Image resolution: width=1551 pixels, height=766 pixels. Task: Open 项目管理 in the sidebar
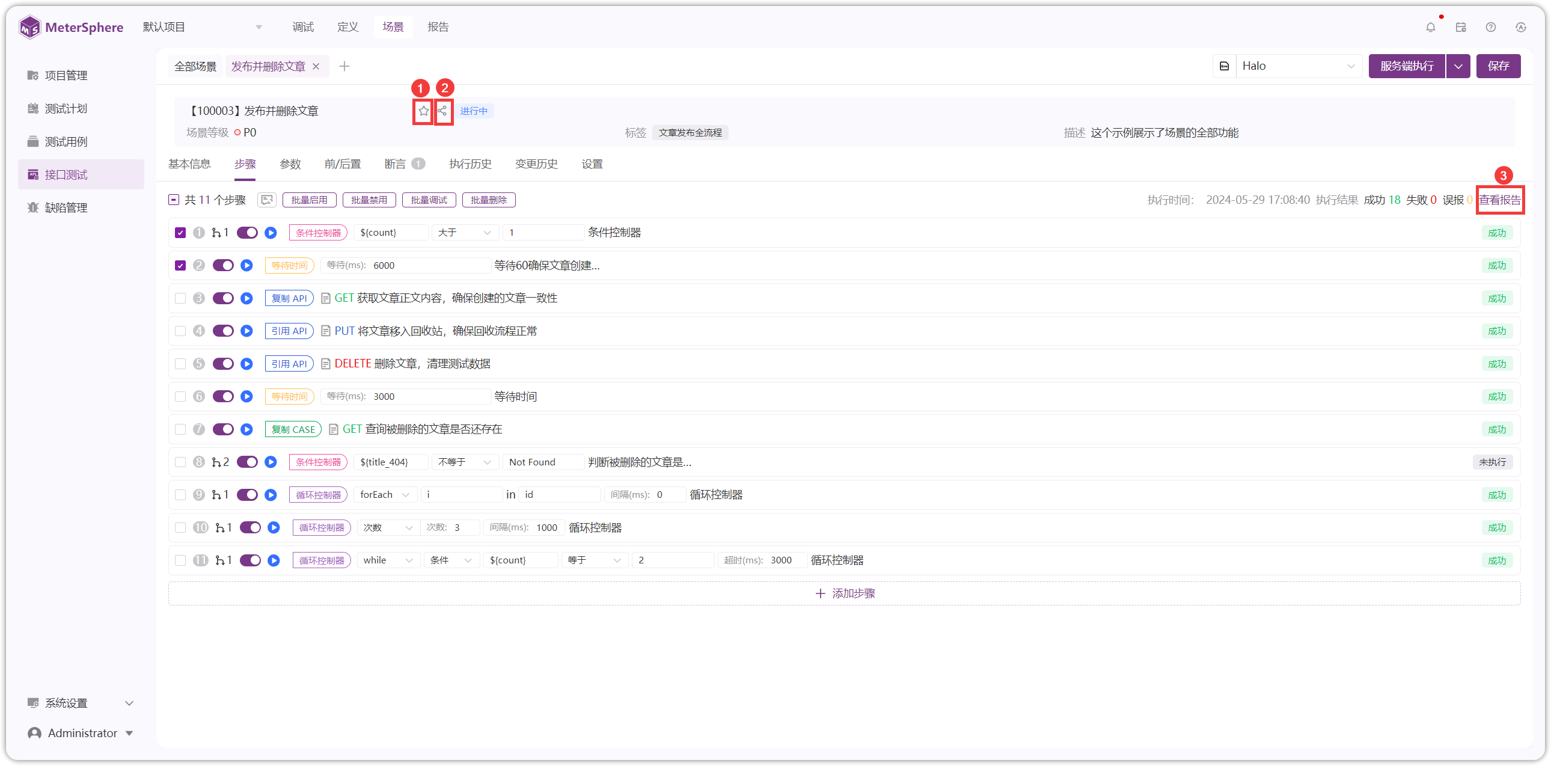[x=66, y=75]
